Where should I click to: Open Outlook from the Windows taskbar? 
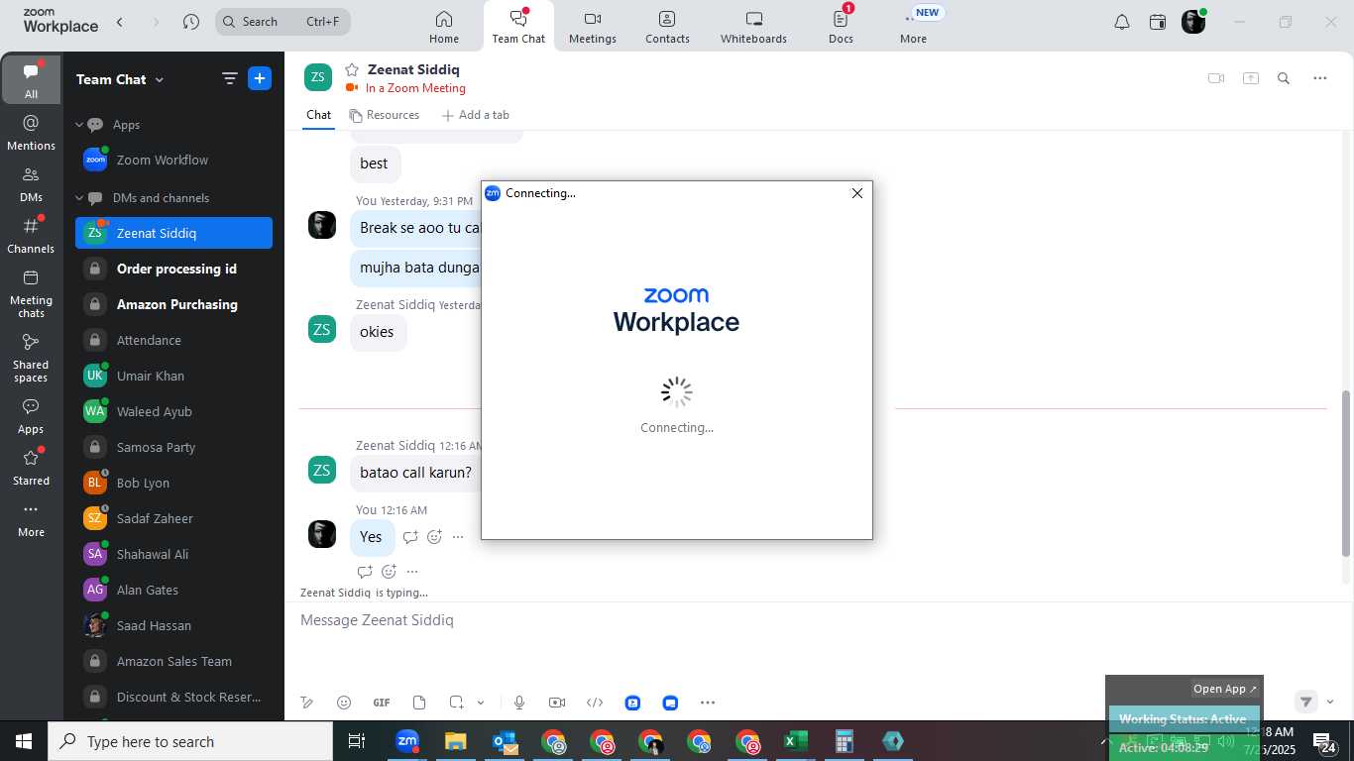pyautogui.click(x=505, y=741)
